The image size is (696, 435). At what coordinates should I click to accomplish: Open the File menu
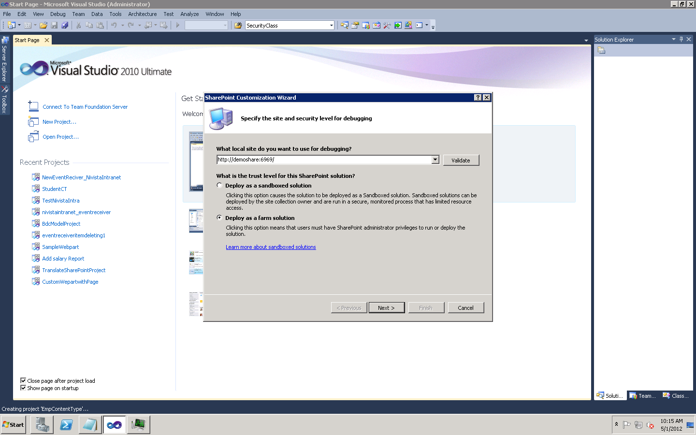point(7,14)
